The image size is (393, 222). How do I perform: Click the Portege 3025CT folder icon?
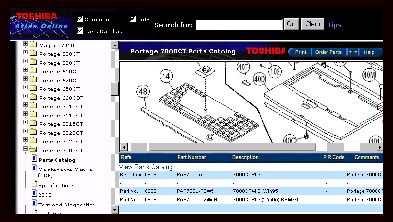pyautogui.click(x=33, y=141)
